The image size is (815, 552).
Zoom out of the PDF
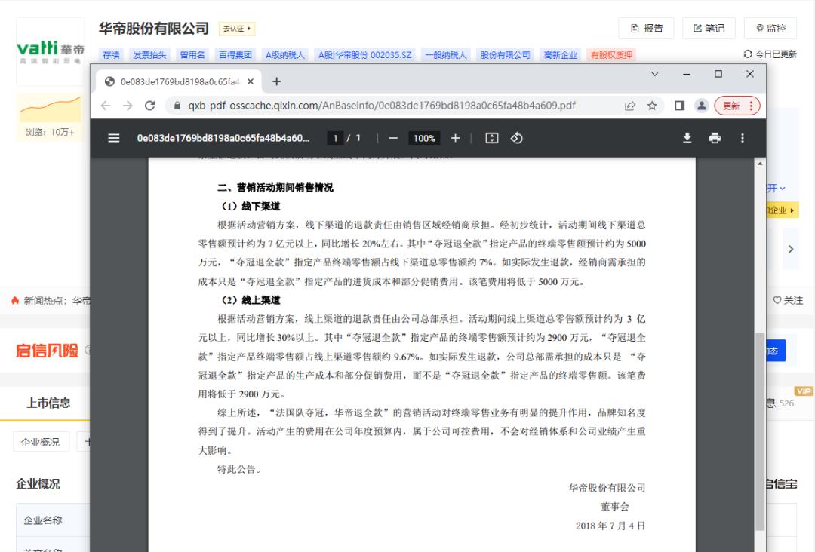(393, 138)
